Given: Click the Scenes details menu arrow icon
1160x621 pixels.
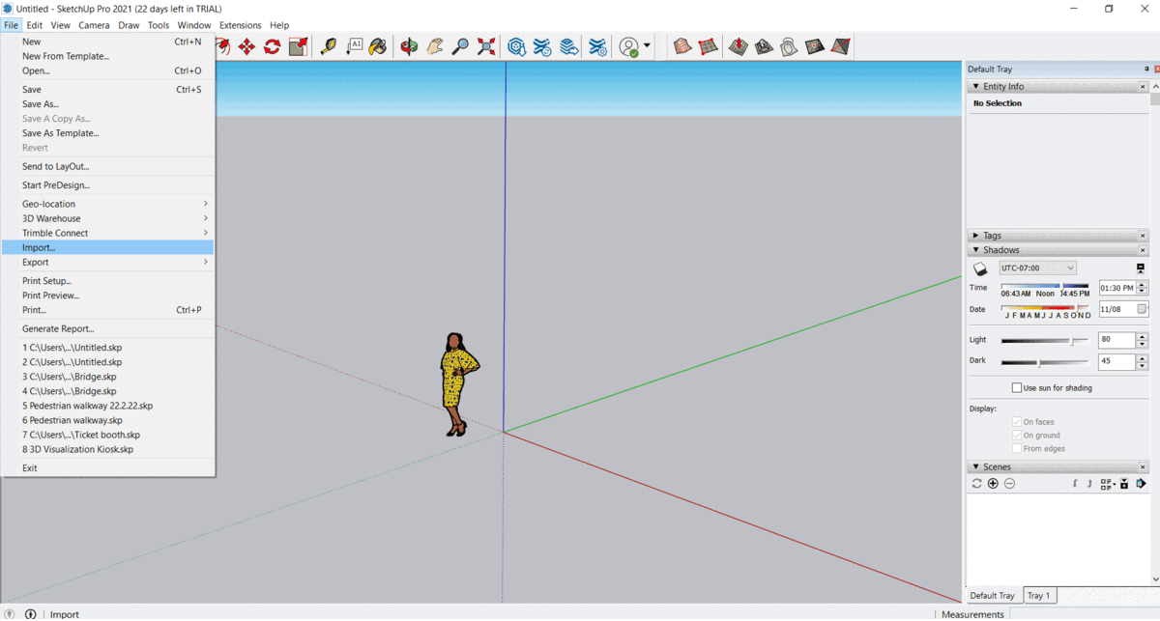Looking at the screenshot, I should coord(1141,484).
